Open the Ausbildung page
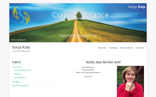This screenshot has height=97, width=156. point(113,48)
